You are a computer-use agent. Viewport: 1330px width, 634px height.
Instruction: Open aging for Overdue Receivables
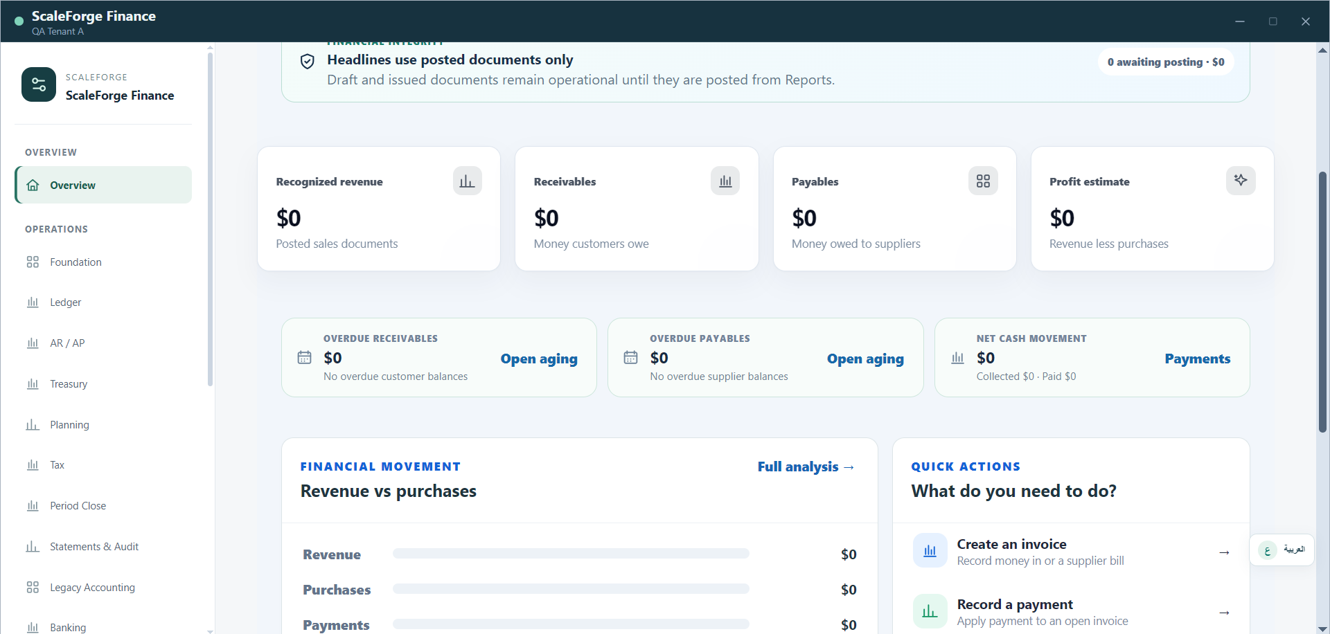539,359
